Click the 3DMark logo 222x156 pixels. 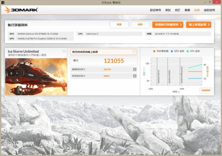click(21, 10)
